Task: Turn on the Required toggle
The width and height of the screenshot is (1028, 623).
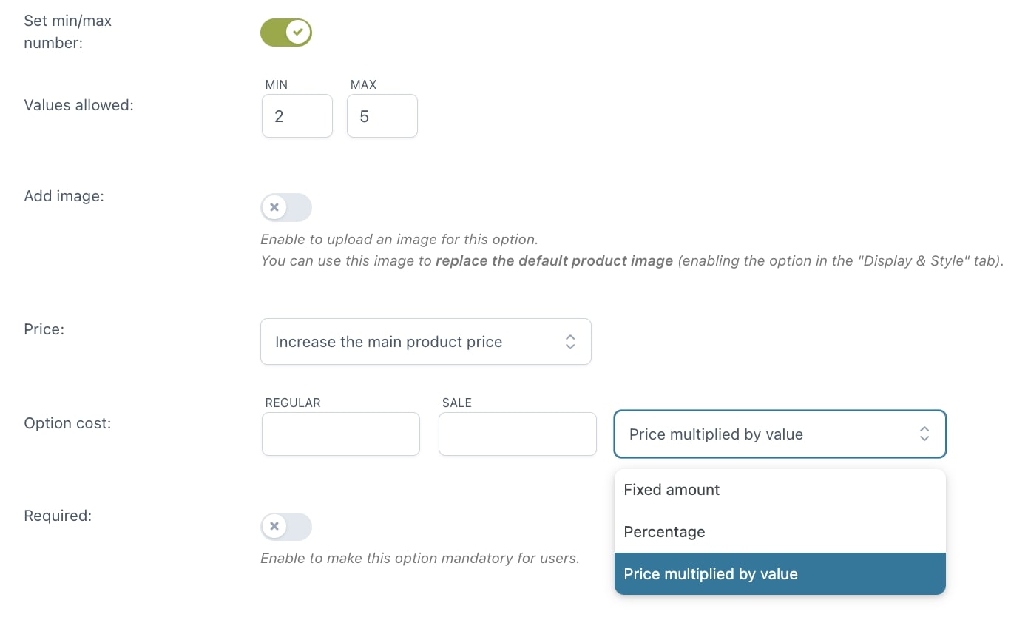Action: click(x=286, y=527)
